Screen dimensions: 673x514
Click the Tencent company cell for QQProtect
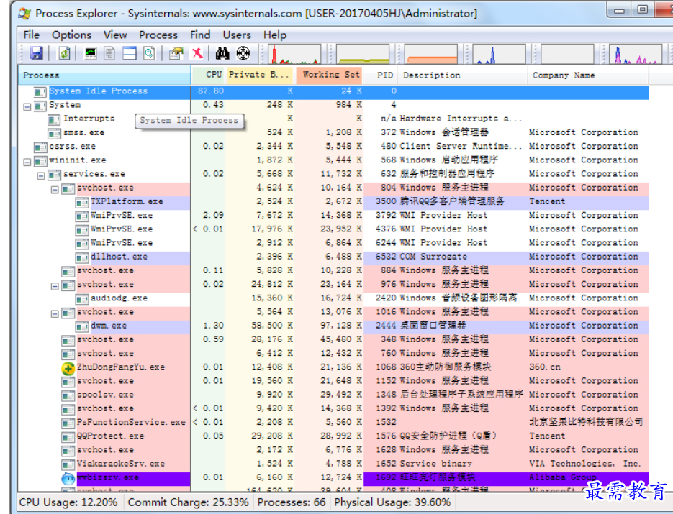pyautogui.click(x=547, y=436)
